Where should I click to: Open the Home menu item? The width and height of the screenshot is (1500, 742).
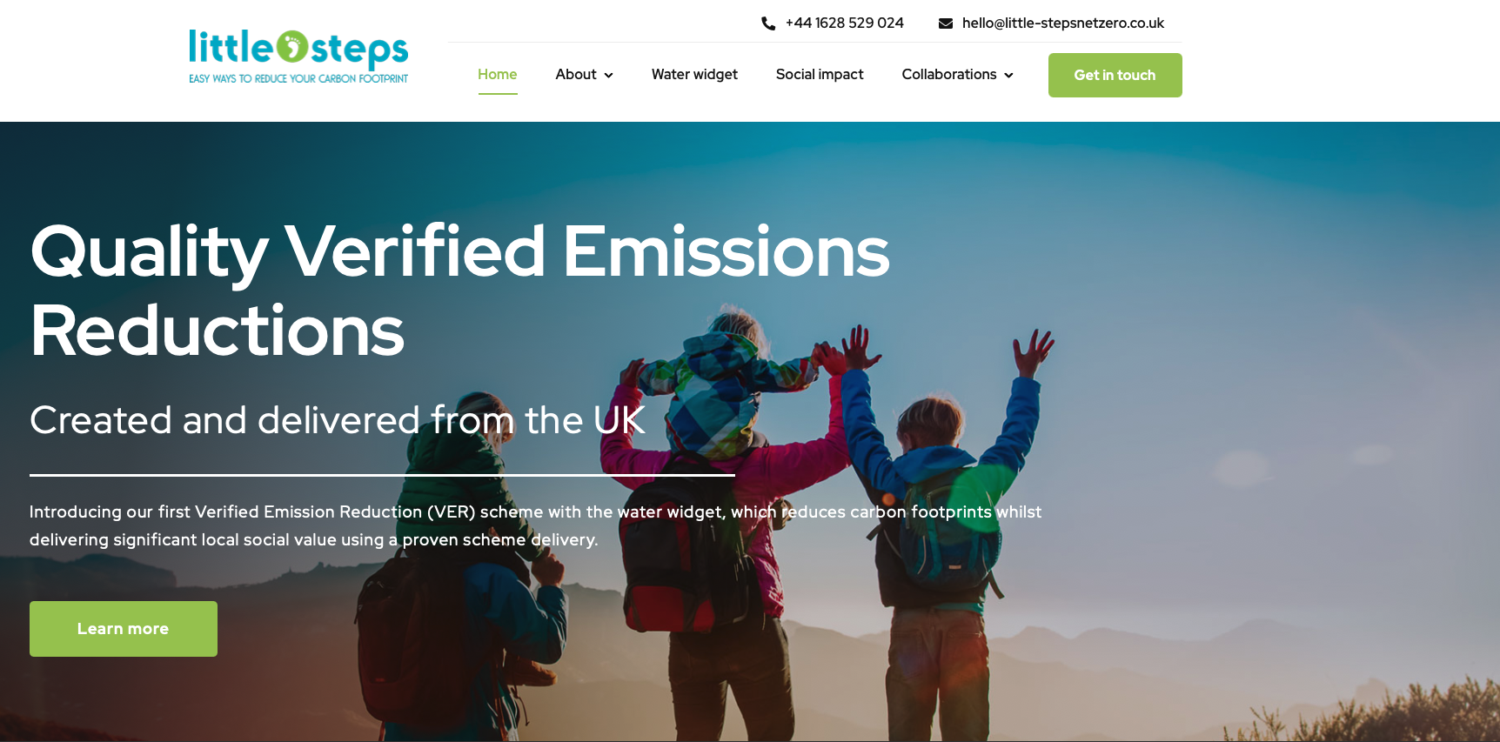click(x=498, y=75)
